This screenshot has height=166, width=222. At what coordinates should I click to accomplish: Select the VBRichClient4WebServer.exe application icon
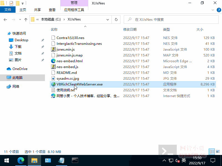[53, 84]
